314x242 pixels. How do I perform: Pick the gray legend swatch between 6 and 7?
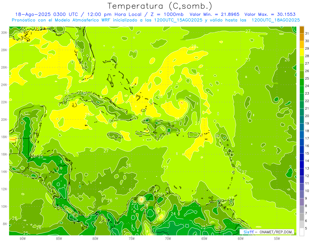point(302,217)
